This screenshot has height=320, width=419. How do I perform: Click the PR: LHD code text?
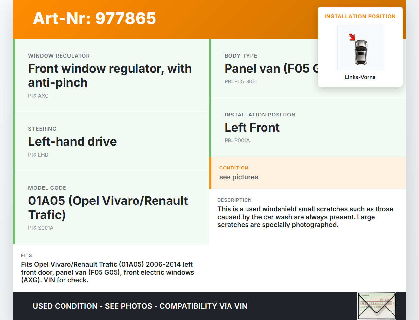38,155
